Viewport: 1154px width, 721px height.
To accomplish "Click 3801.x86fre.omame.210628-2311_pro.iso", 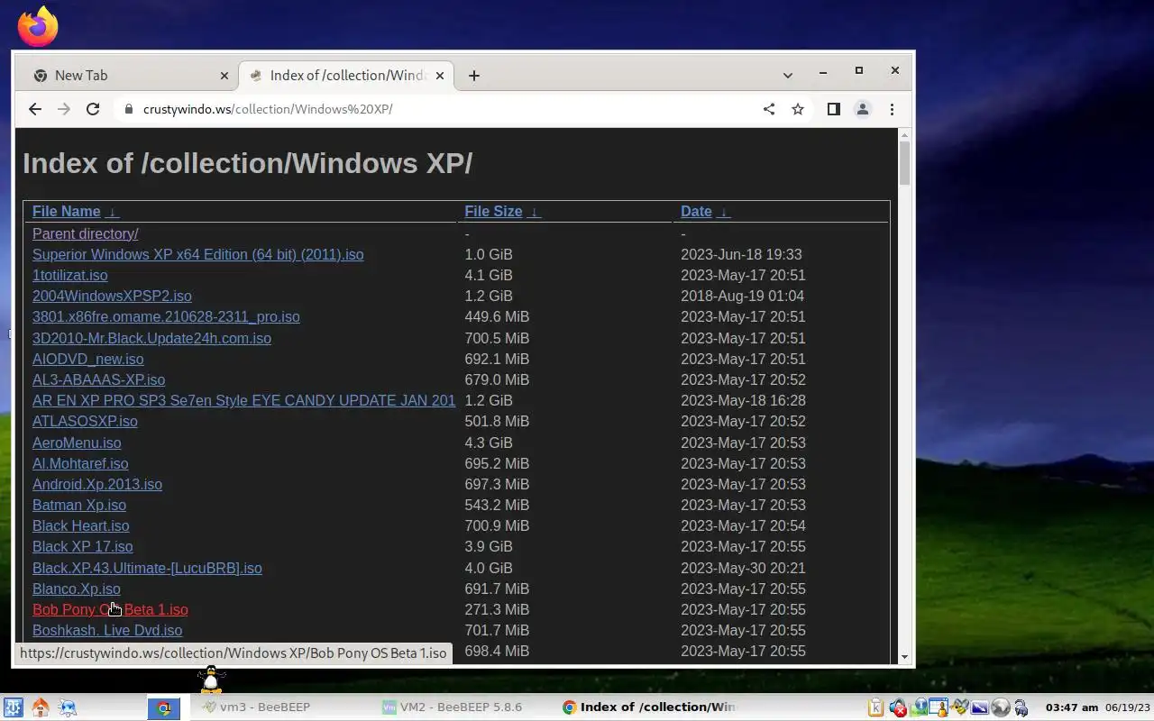I will [166, 317].
